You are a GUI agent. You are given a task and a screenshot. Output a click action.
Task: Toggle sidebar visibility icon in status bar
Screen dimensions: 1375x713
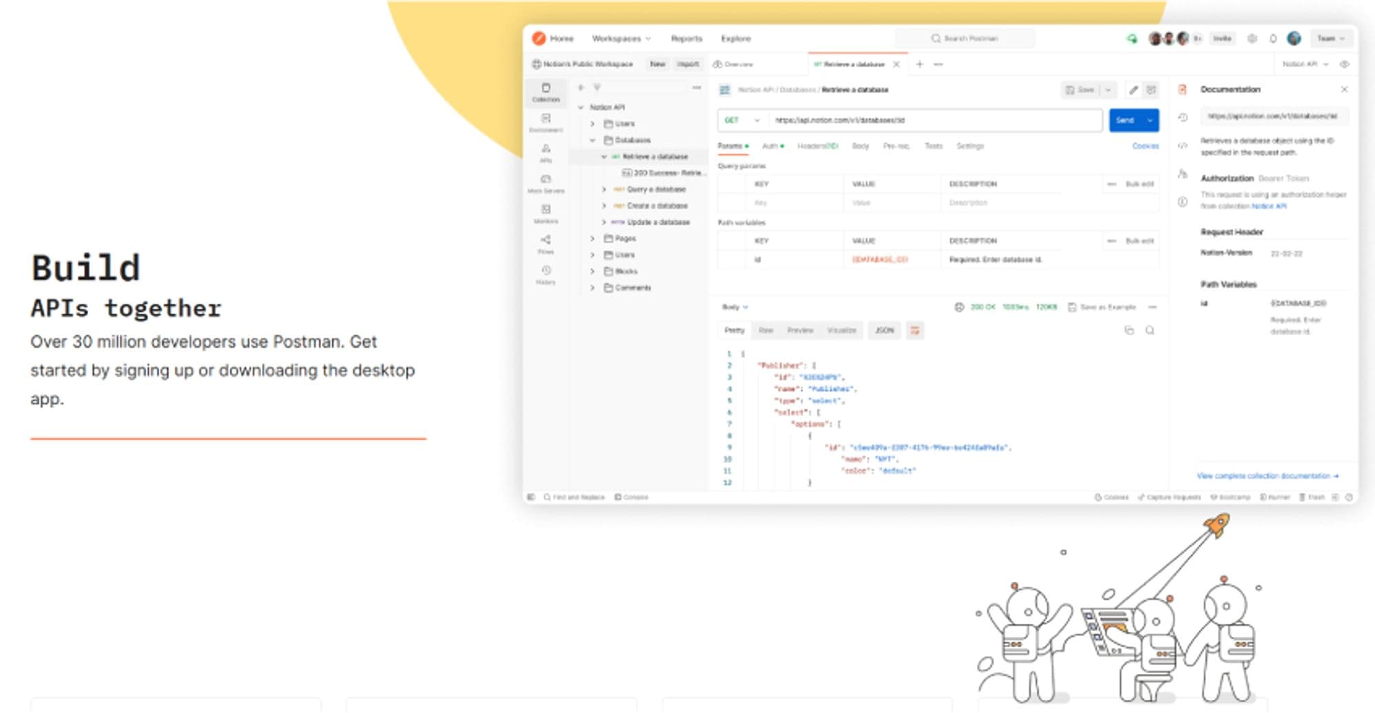click(x=531, y=497)
